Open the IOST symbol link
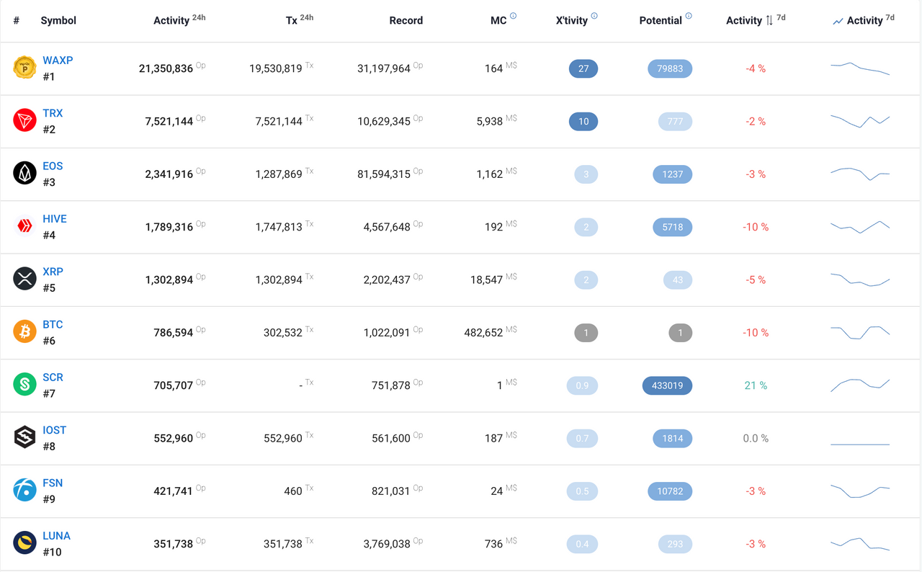Image resolution: width=922 pixels, height=572 pixels. click(55, 430)
